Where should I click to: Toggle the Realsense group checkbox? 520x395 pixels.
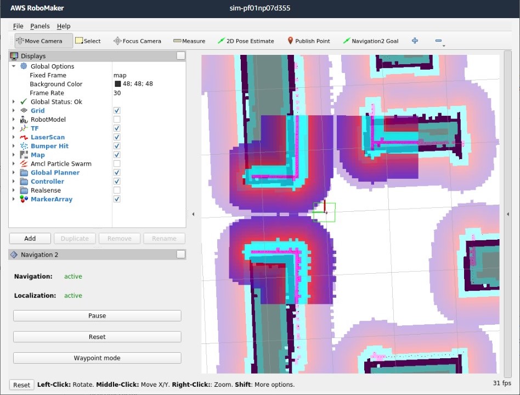click(117, 190)
